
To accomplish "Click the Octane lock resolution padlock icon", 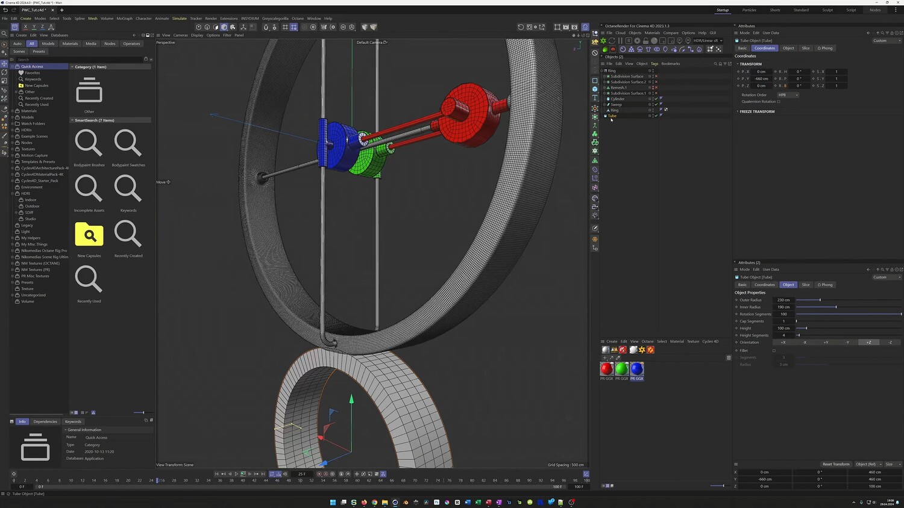I will (645, 41).
